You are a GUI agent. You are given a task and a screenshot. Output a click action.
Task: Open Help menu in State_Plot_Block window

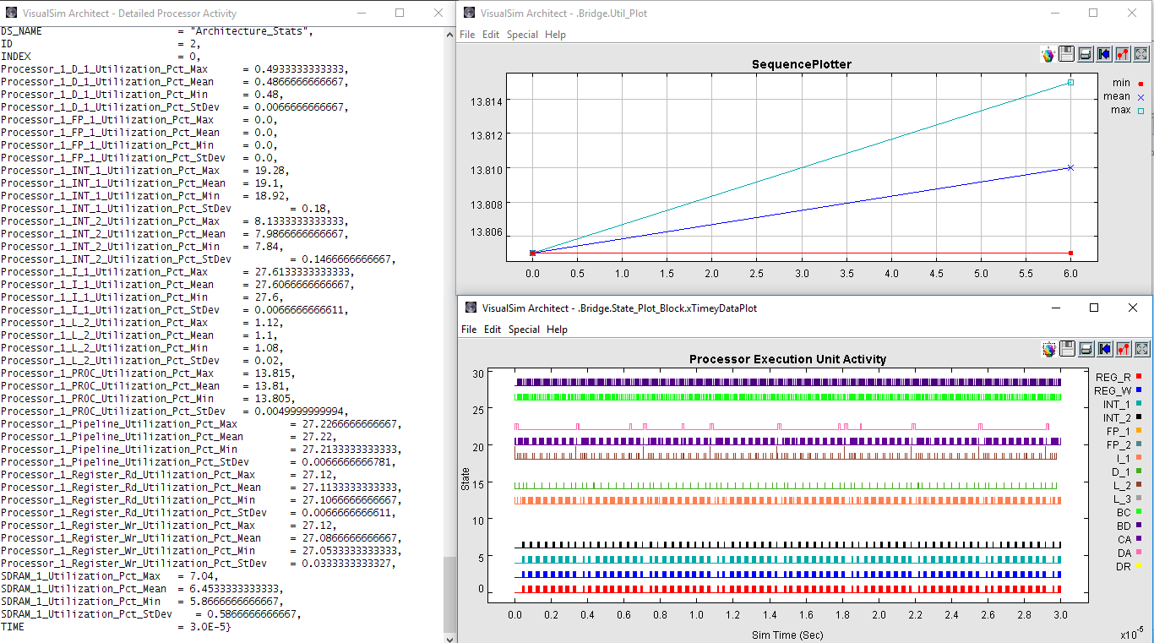point(557,330)
